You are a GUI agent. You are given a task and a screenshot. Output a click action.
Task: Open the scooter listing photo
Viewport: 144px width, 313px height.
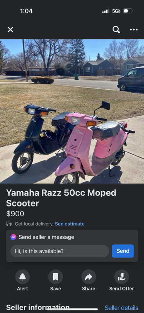72,111
